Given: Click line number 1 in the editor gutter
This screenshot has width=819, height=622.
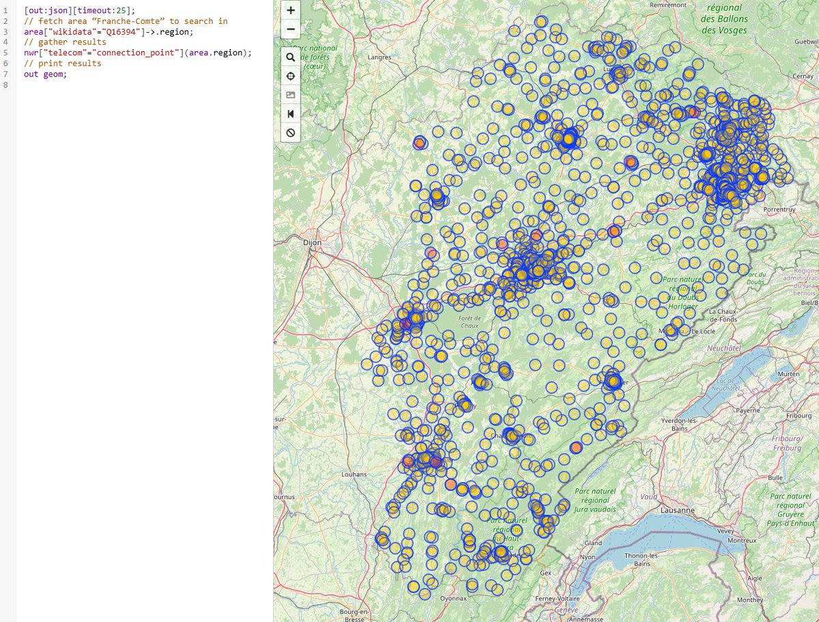Looking at the screenshot, I should coord(5,12).
